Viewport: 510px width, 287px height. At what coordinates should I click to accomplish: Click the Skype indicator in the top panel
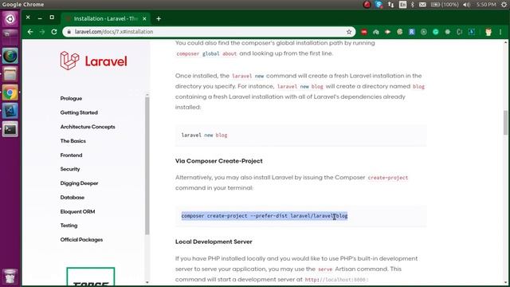[379, 5]
